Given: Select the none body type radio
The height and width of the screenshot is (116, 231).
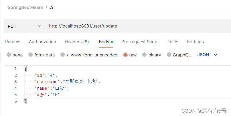Looking at the screenshot, I should point(9,55).
